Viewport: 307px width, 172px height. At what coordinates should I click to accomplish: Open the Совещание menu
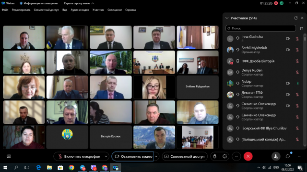point(115,10)
